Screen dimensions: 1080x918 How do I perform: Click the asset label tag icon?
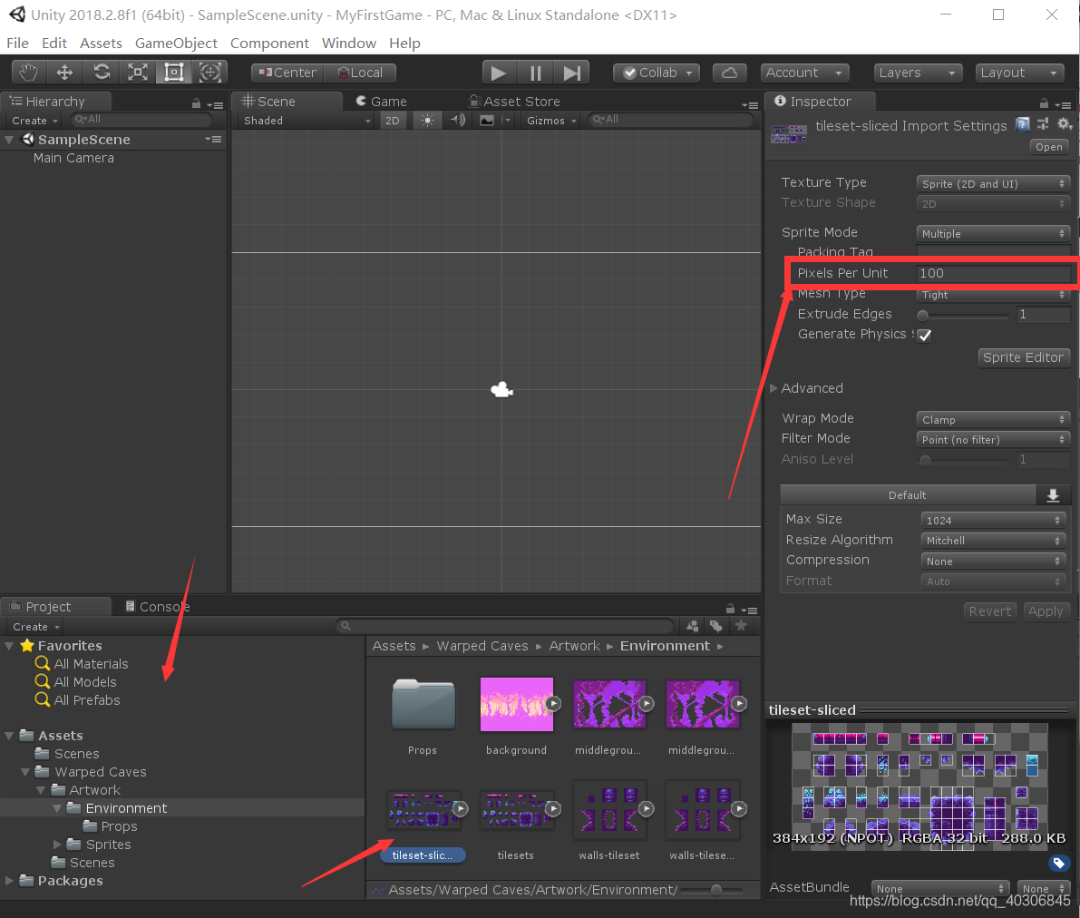tap(1058, 863)
